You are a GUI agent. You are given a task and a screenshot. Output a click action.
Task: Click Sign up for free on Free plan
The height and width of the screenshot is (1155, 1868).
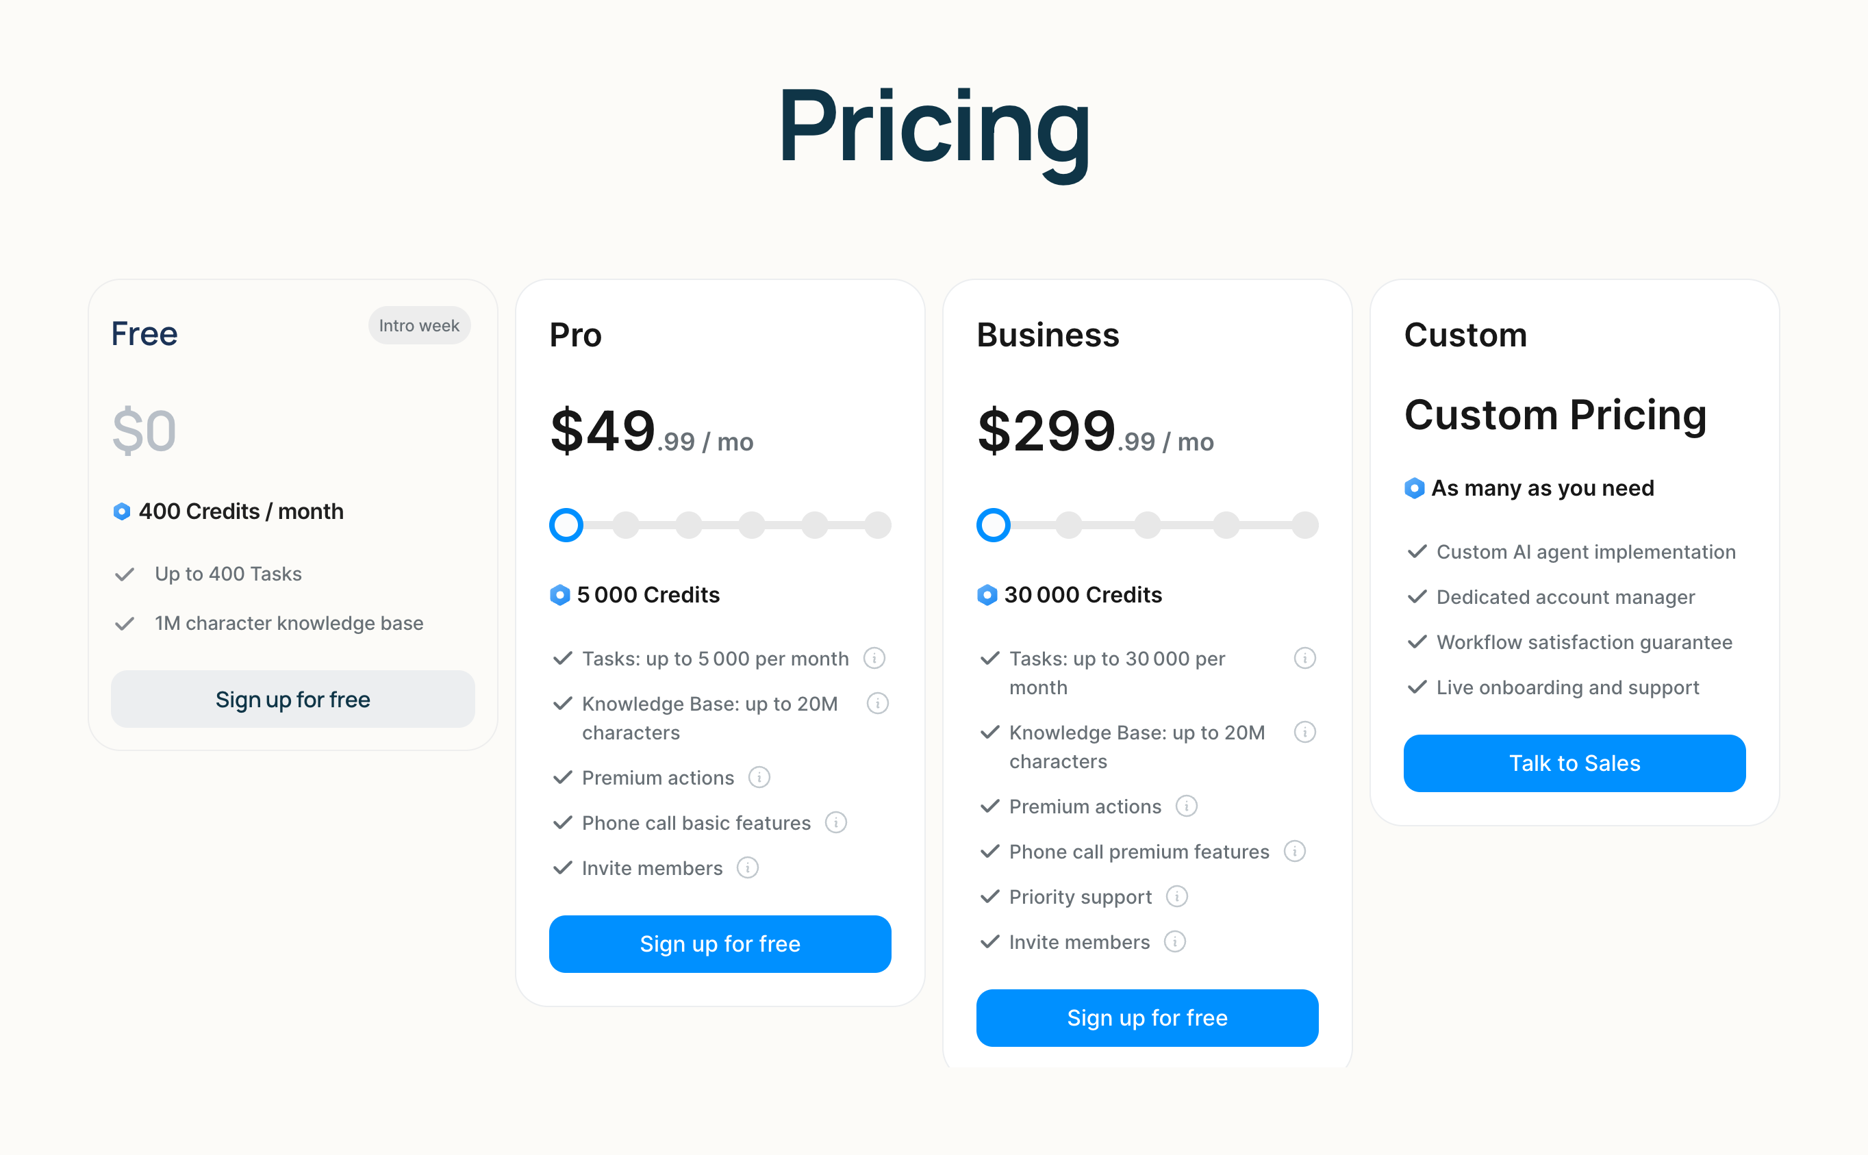coord(292,699)
